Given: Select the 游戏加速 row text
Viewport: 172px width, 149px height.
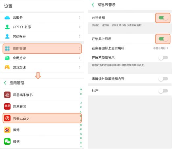Looking at the screenshot, I should 19,67.
